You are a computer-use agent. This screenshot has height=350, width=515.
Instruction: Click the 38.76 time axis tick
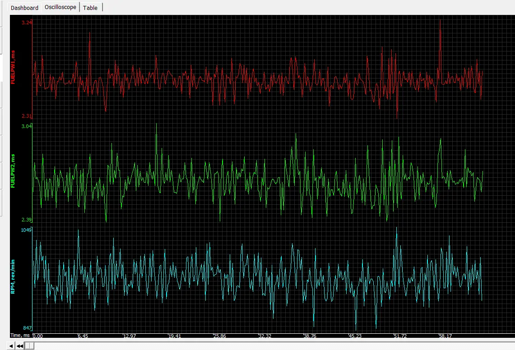[310, 336]
